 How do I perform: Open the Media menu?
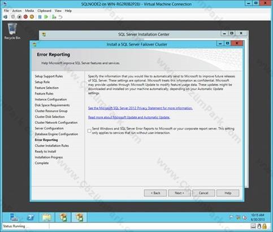point(29,11)
